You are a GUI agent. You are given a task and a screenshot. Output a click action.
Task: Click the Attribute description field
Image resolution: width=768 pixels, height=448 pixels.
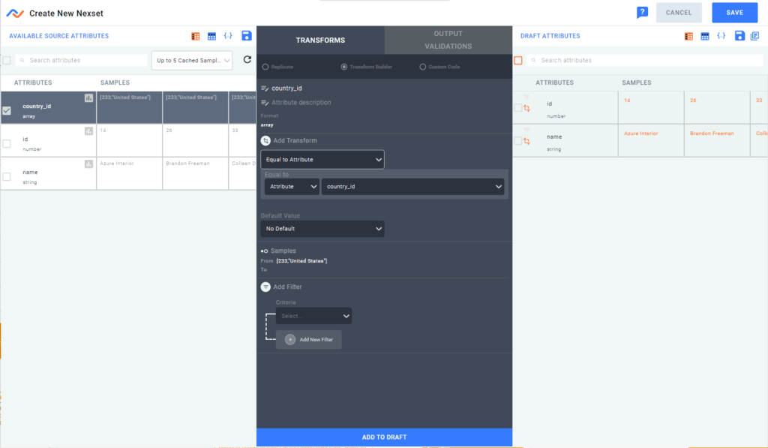pos(301,103)
